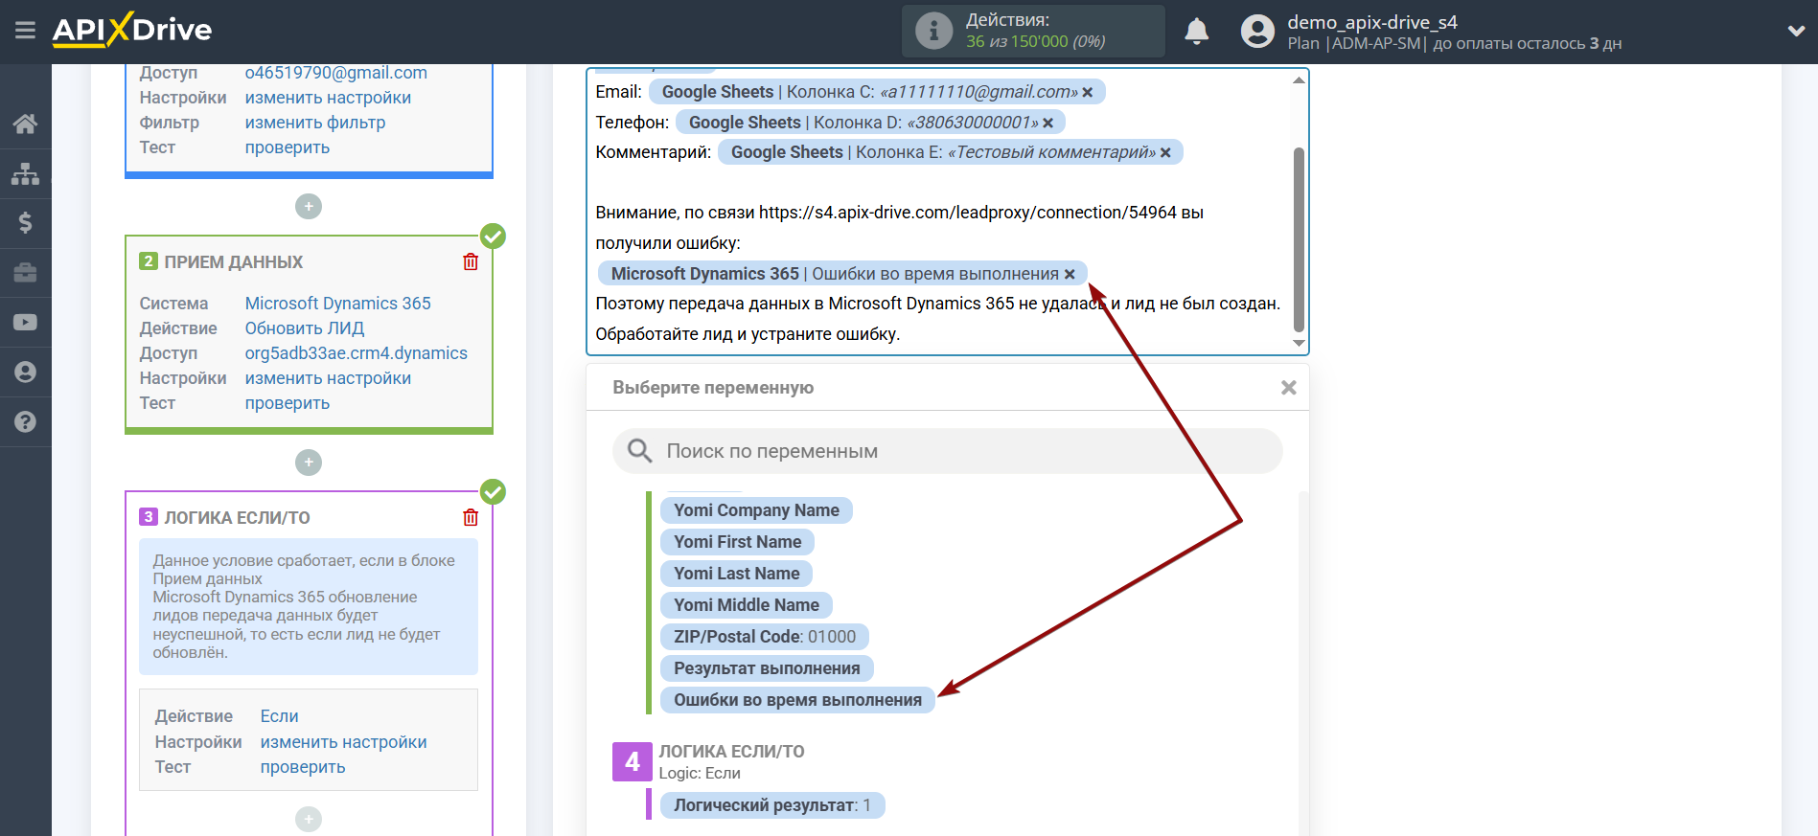The height and width of the screenshot is (836, 1818).
Task: Focus the Поиск по переменным field
Action: [x=947, y=451]
